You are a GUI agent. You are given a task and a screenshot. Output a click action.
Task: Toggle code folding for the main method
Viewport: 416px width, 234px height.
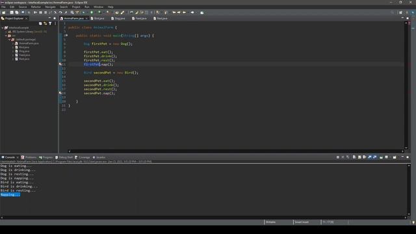(66, 35)
